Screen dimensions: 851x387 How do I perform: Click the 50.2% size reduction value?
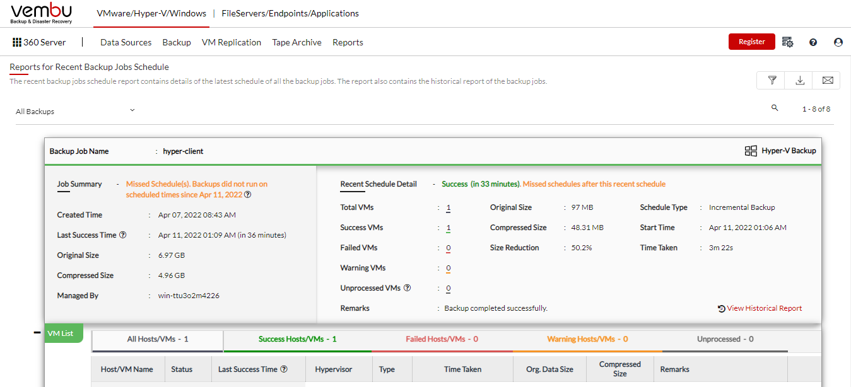click(x=582, y=248)
